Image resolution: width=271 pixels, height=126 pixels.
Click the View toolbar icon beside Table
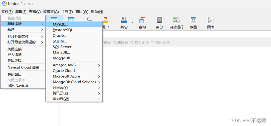tap(71, 19)
